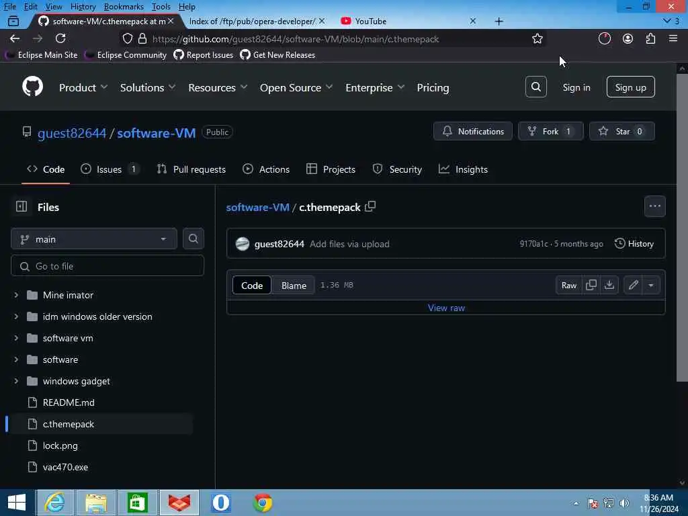Open the main branch dropdown
Screen dimensions: 688x516
click(x=94, y=239)
